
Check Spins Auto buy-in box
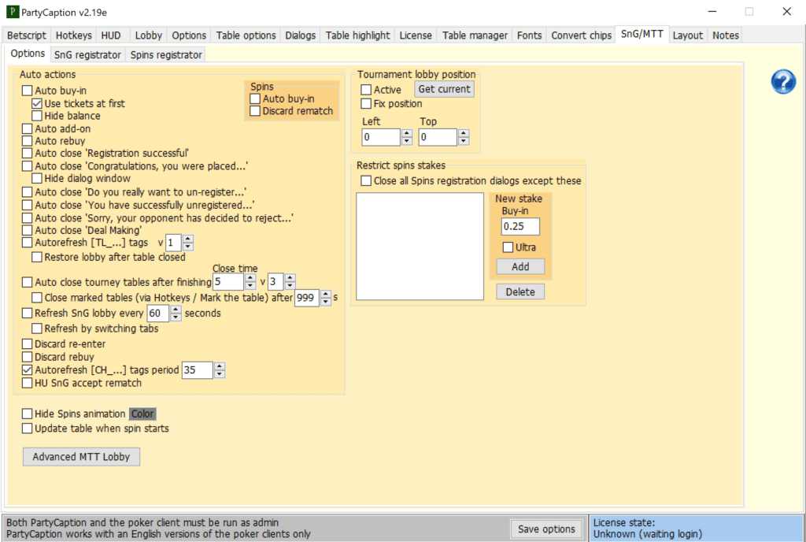coord(255,98)
